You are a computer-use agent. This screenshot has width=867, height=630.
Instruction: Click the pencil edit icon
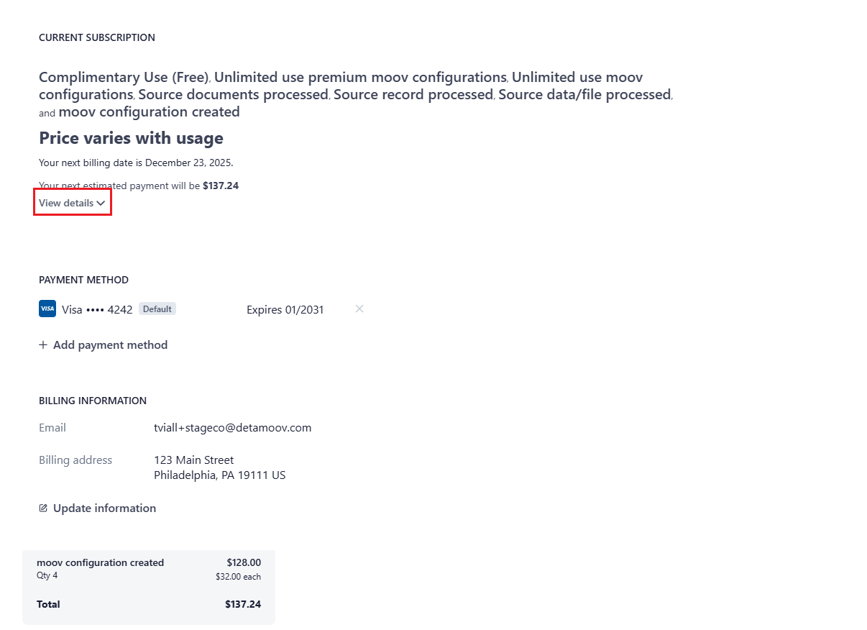click(x=43, y=508)
